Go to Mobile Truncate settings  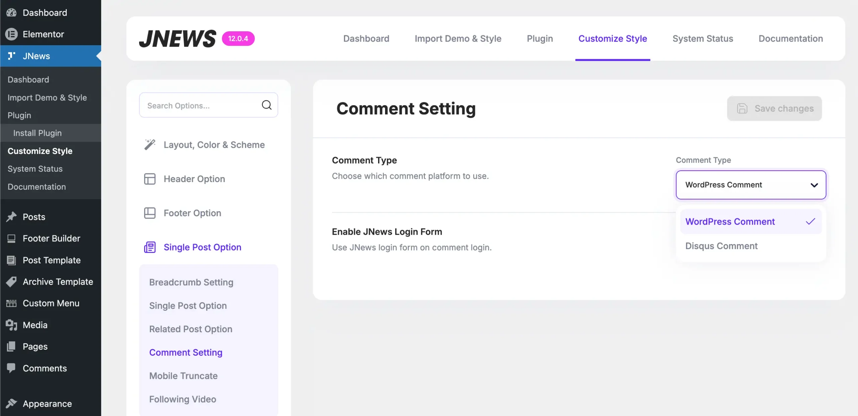coord(183,376)
